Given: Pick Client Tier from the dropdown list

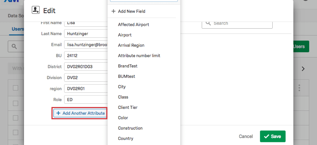Looking at the screenshot, I should [128, 107].
